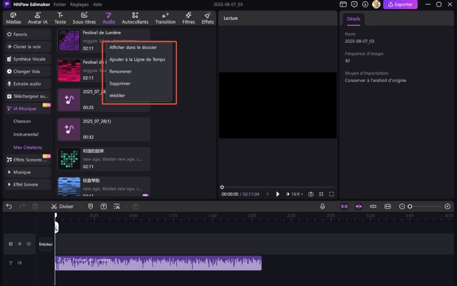This screenshot has width=457, height=286.
Task: Open the Détails tab
Action: [354, 19]
